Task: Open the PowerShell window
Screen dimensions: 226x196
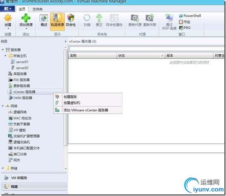Action: [190, 16]
